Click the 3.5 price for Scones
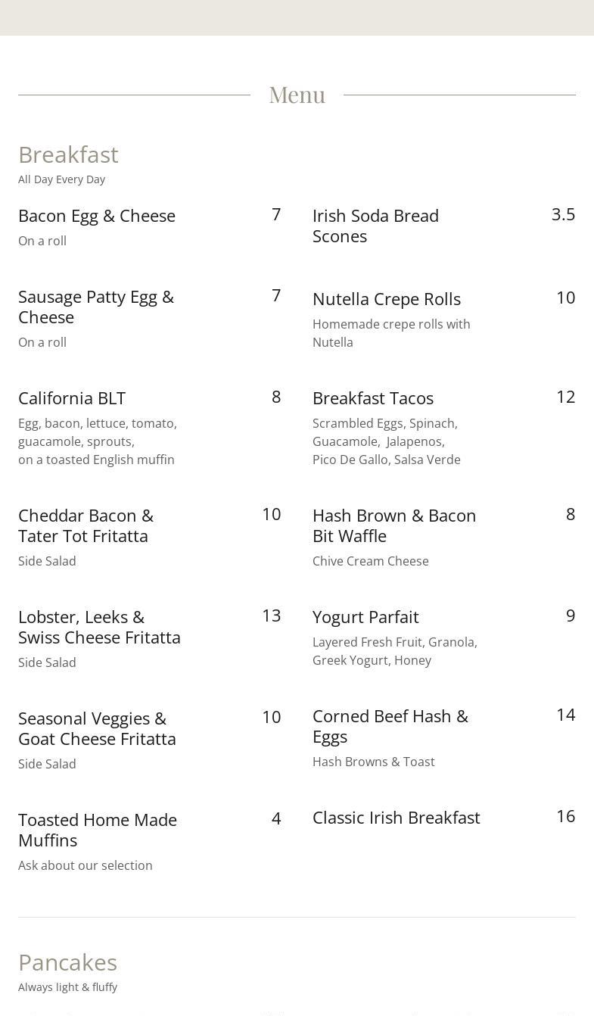Screen dimensions: 594x1016 tap(564, 214)
